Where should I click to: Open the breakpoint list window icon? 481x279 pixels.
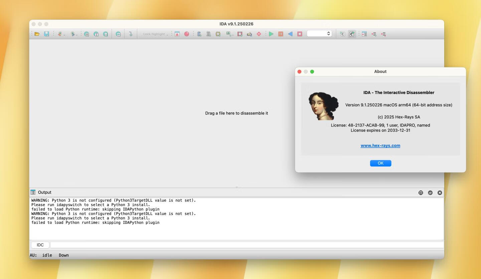(x=364, y=34)
